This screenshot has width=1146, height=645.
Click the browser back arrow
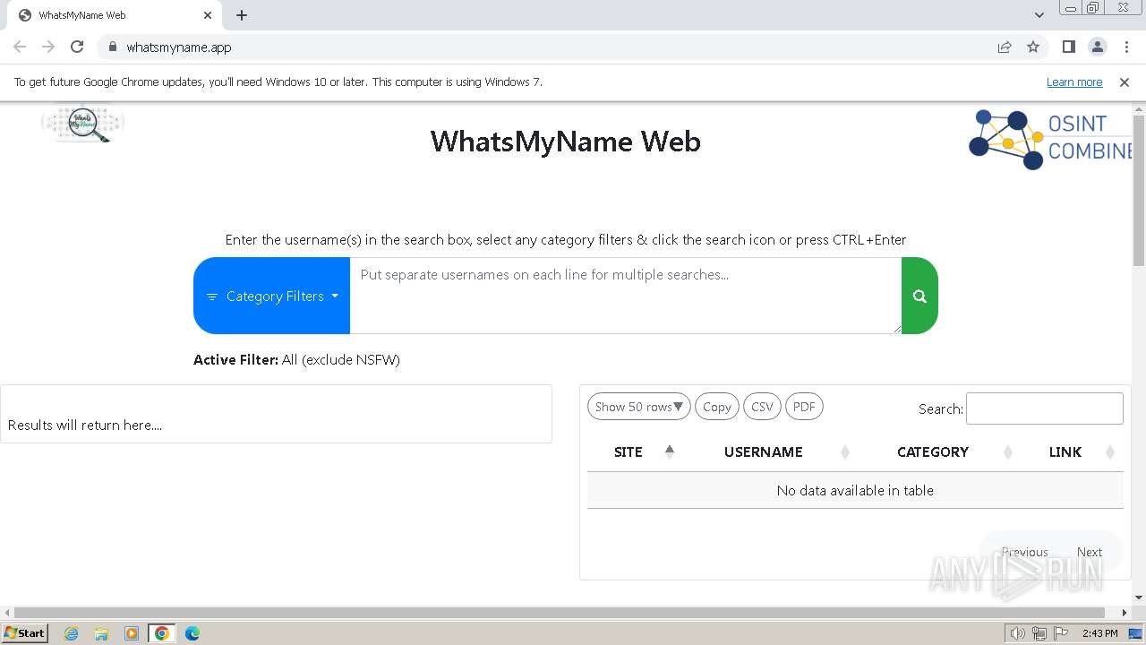click(x=20, y=47)
